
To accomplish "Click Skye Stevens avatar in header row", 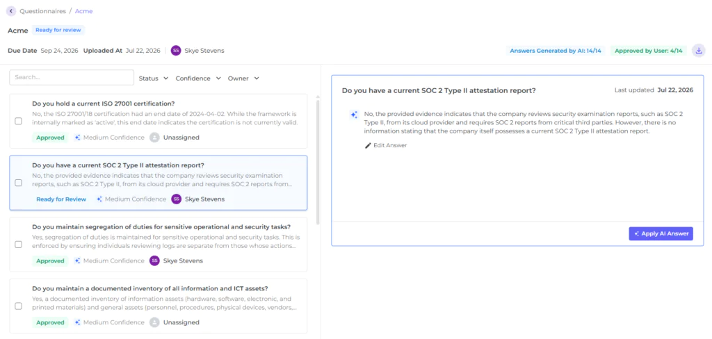I will click(x=176, y=51).
